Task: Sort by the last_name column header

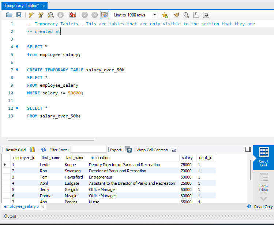Action: point(75,158)
